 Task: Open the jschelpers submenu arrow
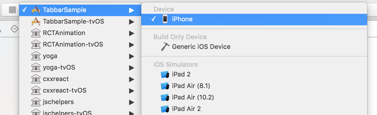132,102
